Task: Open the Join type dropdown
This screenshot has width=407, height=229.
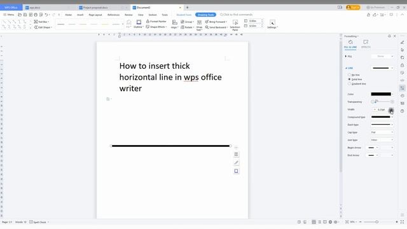Action: coord(382,140)
